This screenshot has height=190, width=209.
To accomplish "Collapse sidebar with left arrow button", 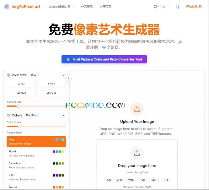I will [x=68, y=79].
